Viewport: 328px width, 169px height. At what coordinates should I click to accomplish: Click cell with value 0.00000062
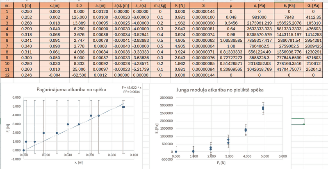point(203,41)
